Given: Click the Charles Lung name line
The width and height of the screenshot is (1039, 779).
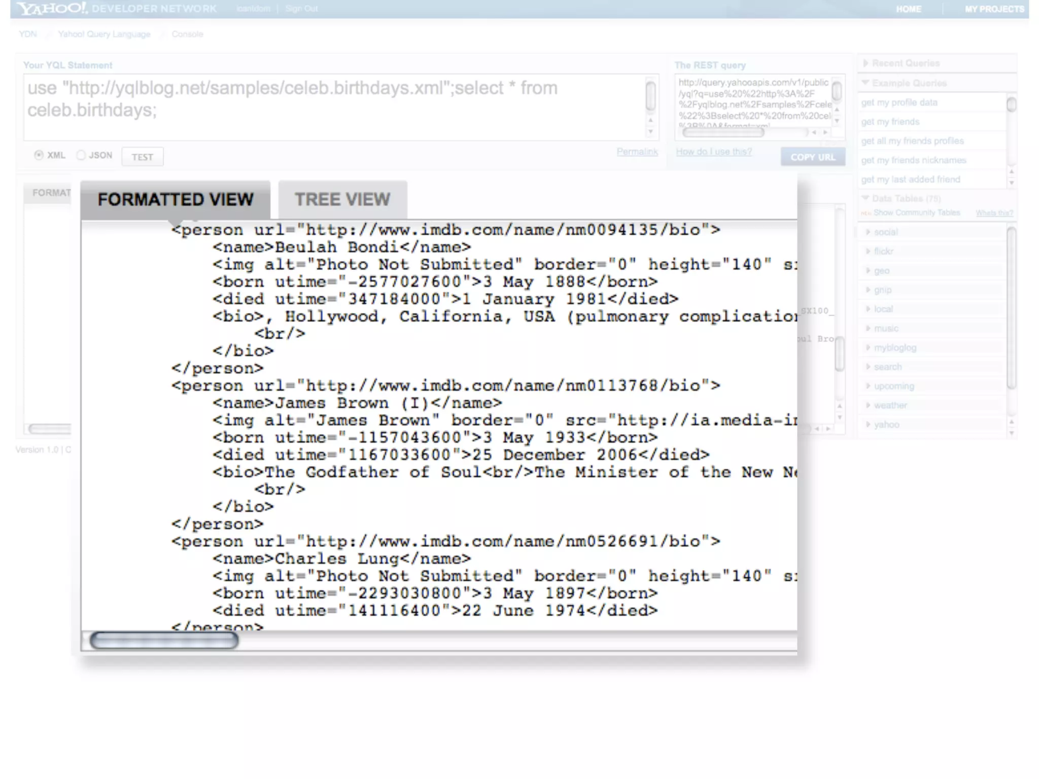Looking at the screenshot, I should (342, 559).
